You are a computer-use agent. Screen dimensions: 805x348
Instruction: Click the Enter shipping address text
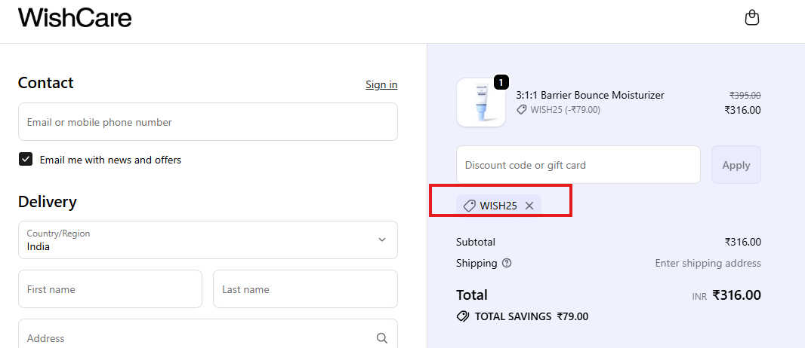(x=708, y=263)
